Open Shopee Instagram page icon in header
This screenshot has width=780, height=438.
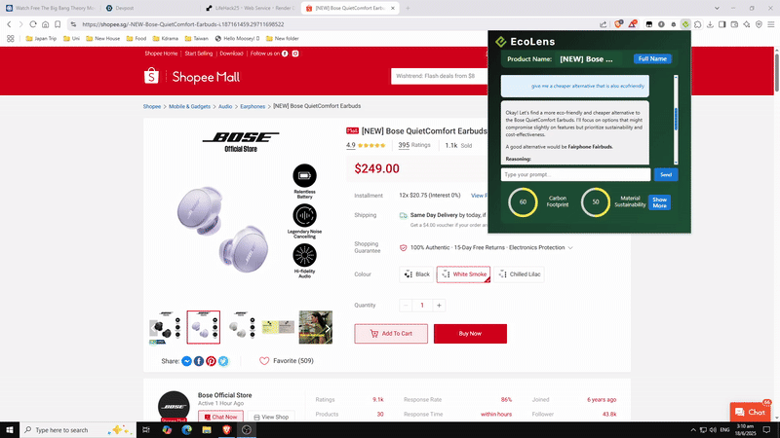click(x=295, y=54)
